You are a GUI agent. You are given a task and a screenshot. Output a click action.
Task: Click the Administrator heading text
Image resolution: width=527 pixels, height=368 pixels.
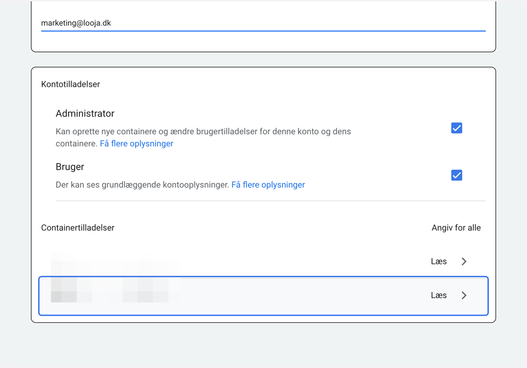click(85, 114)
